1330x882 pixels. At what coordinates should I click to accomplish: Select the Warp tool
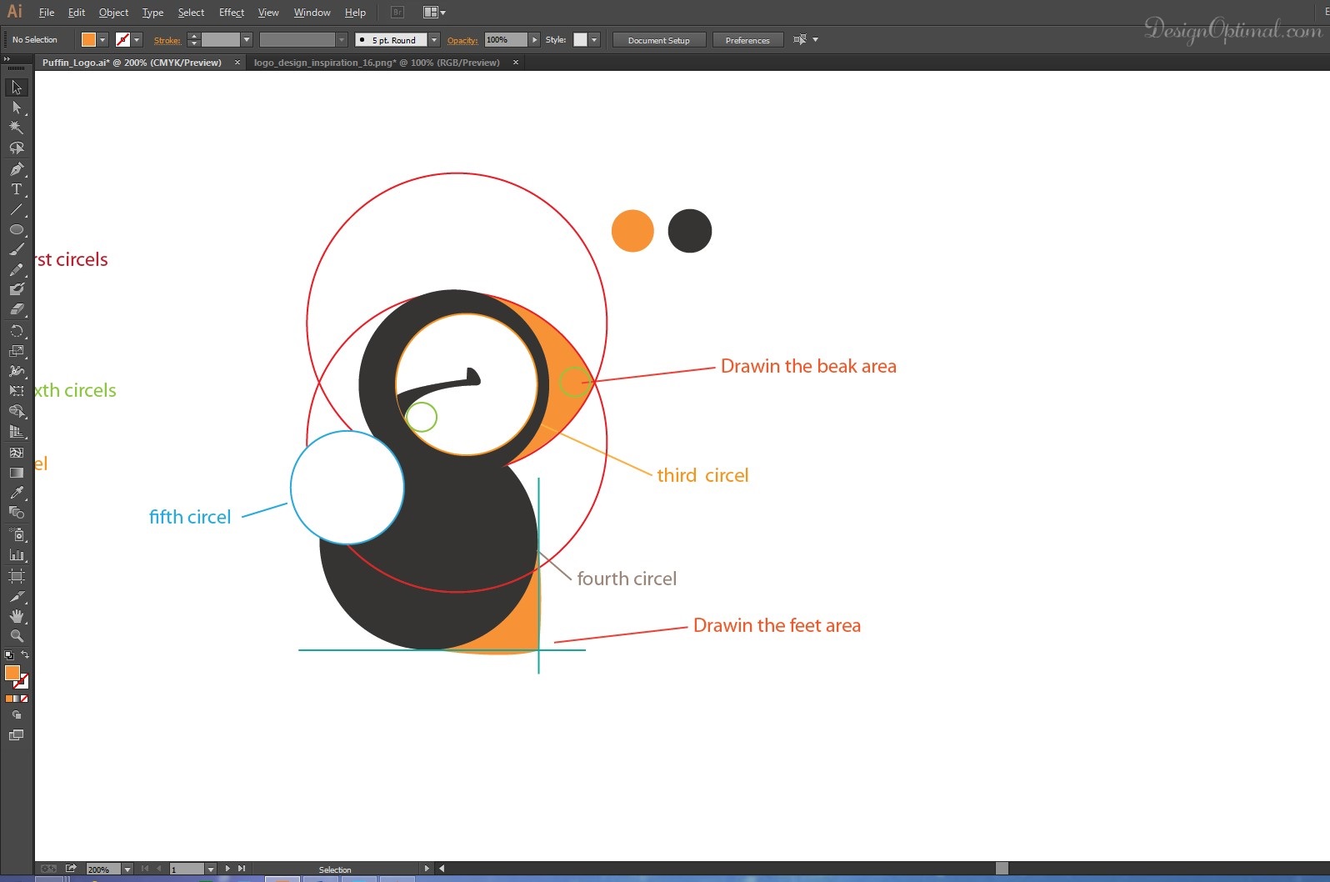coord(16,371)
